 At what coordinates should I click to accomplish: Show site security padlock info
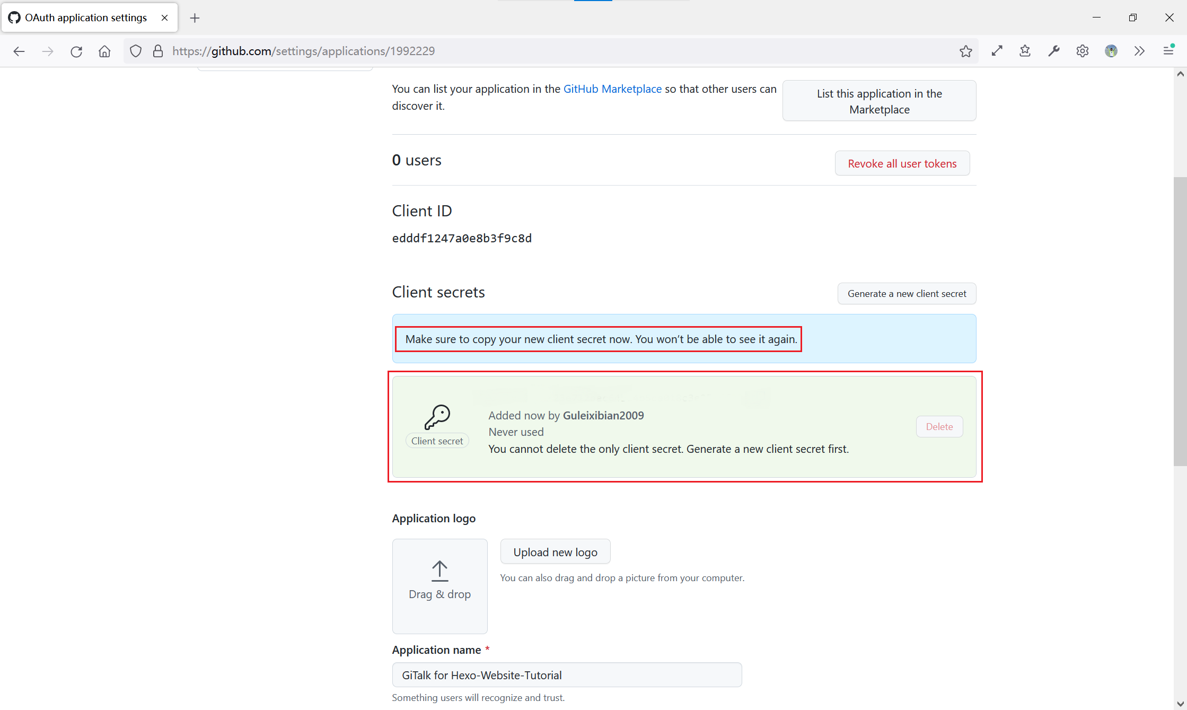pos(157,51)
